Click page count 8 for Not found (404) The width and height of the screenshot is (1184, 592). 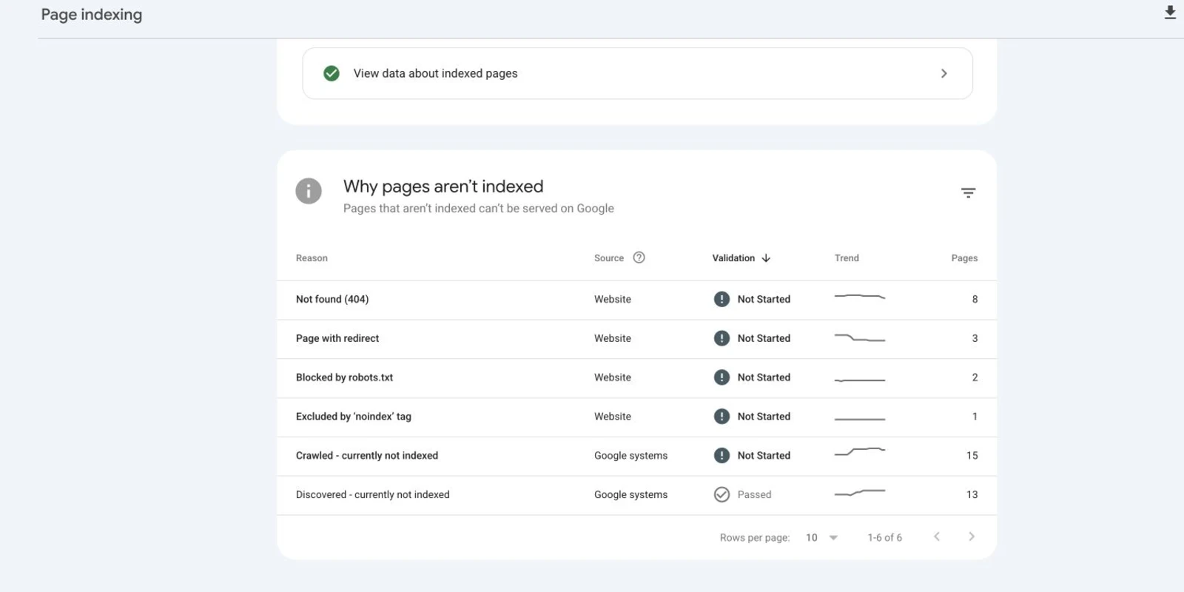(x=975, y=299)
